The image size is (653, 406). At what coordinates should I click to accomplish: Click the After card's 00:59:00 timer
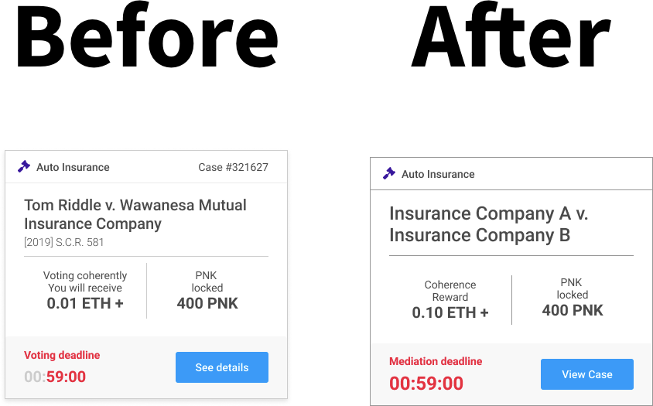(x=426, y=384)
